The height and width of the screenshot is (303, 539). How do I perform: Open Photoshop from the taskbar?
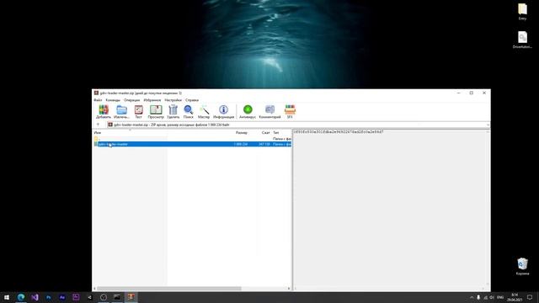coord(49,297)
